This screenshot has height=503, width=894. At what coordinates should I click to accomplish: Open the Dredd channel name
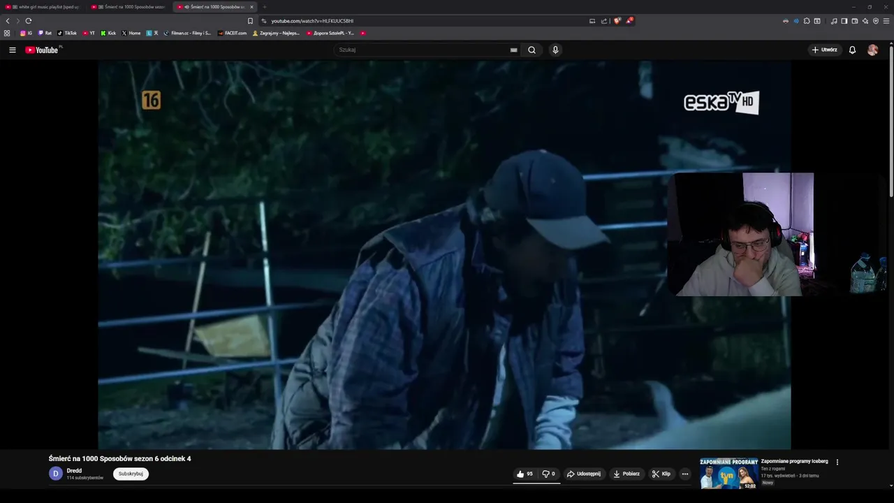[x=74, y=471]
